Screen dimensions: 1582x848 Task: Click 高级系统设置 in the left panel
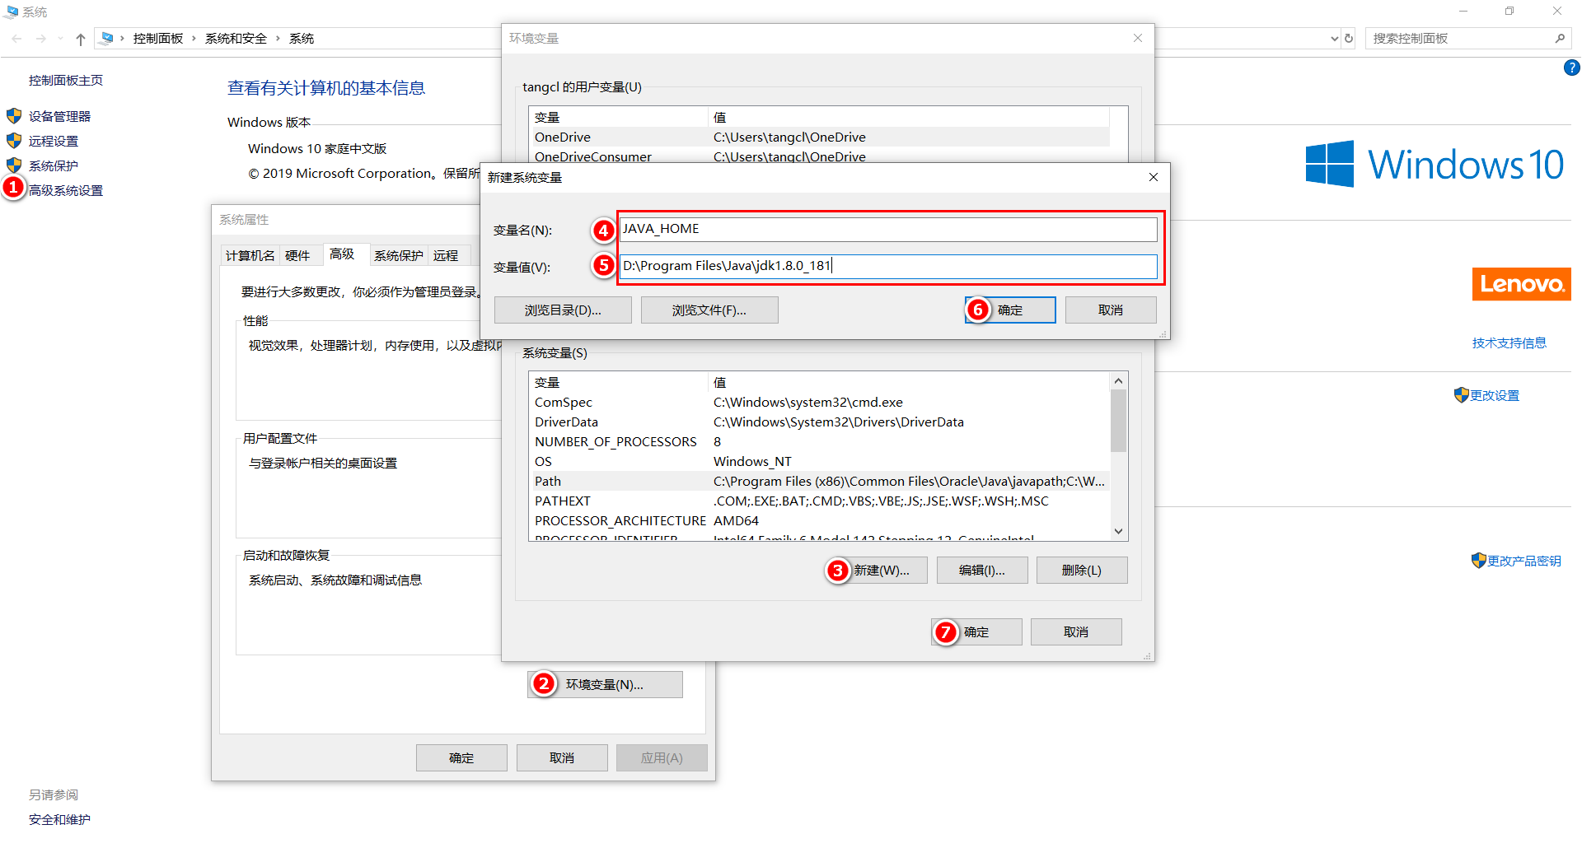pos(66,189)
